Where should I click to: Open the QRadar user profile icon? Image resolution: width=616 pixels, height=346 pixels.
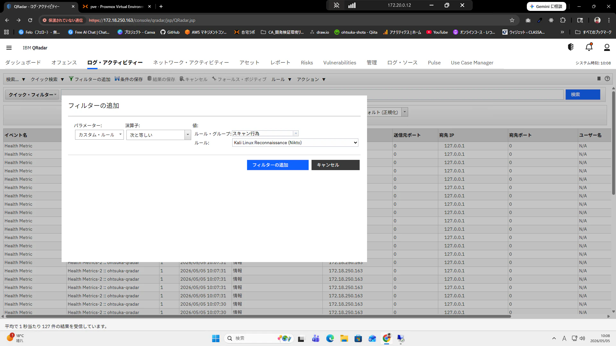607,47
